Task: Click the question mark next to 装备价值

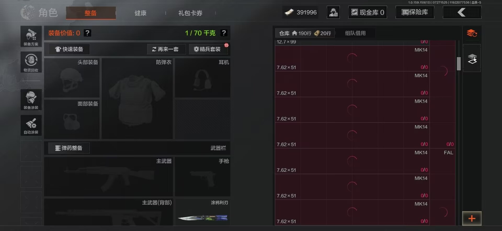Action: (87, 33)
